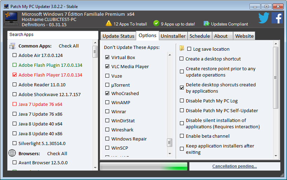Click exclusion list scroll down arrow
Viewport: 287px width, 180px height.
170,153
